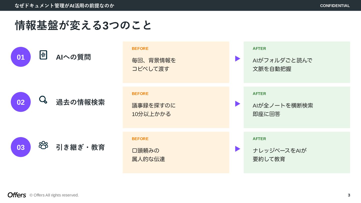Select the purple 02 number circle

pyautogui.click(x=21, y=102)
